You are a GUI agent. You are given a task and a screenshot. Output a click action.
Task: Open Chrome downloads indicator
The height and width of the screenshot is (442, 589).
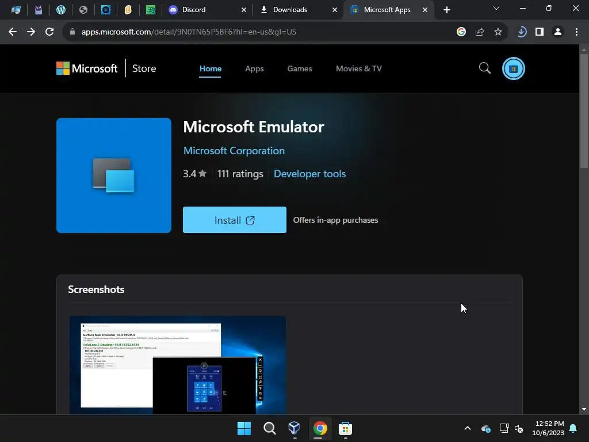[521, 32]
